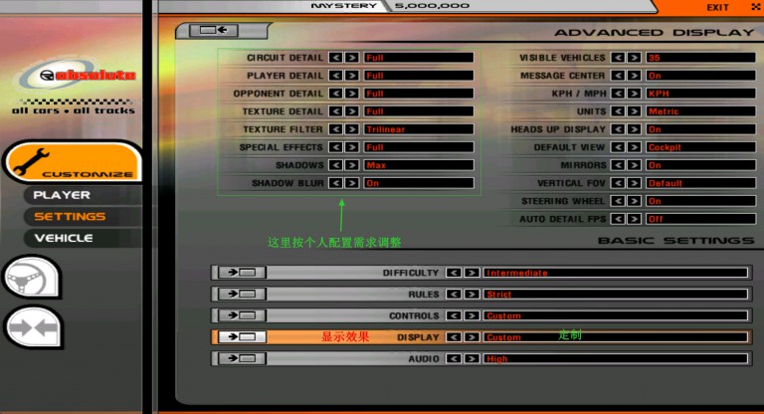Open the Customize wrench section
The height and width of the screenshot is (414, 764).
(x=73, y=161)
